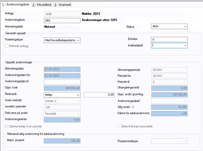
Task: Expand the Avskrivningstabell dropdown
Action: (169, 101)
